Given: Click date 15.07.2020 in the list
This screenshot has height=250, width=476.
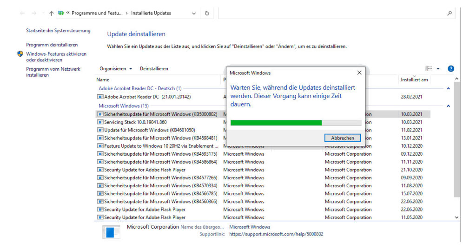Looking at the screenshot, I should click(x=411, y=194).
